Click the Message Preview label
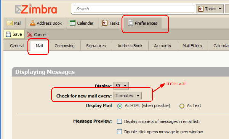 click(93, 121)
